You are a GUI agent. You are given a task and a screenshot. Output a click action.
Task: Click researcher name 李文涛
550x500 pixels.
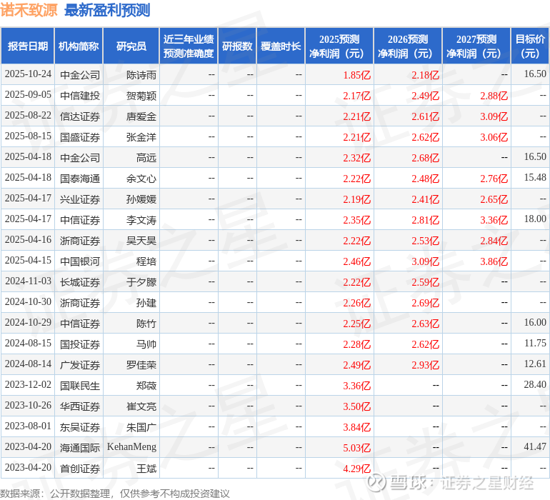coord(141,220)
